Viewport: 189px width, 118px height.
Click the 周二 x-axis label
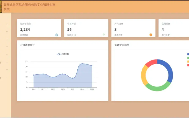pyautogui.click(x=43, y=90)
